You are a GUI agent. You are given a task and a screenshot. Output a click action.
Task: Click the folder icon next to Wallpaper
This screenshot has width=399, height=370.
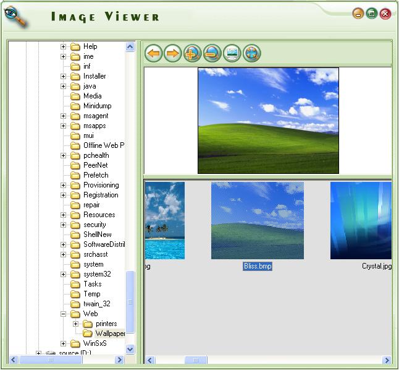88,333
